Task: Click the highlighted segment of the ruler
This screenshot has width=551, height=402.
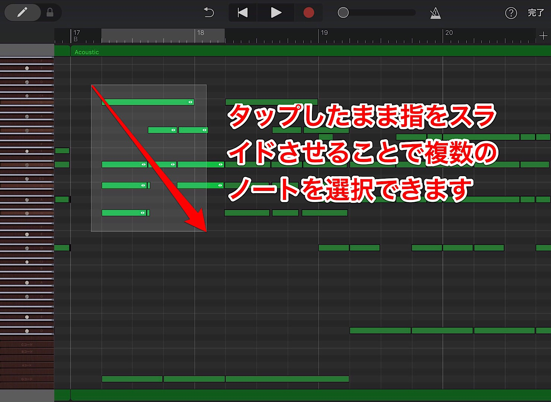Action: pos(163,36)
